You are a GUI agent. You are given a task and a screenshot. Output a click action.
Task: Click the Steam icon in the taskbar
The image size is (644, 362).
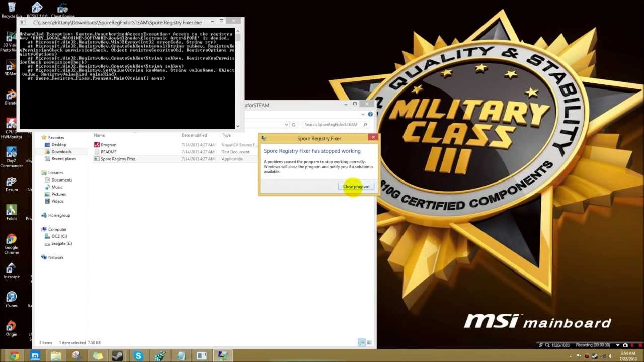[117, 356]
